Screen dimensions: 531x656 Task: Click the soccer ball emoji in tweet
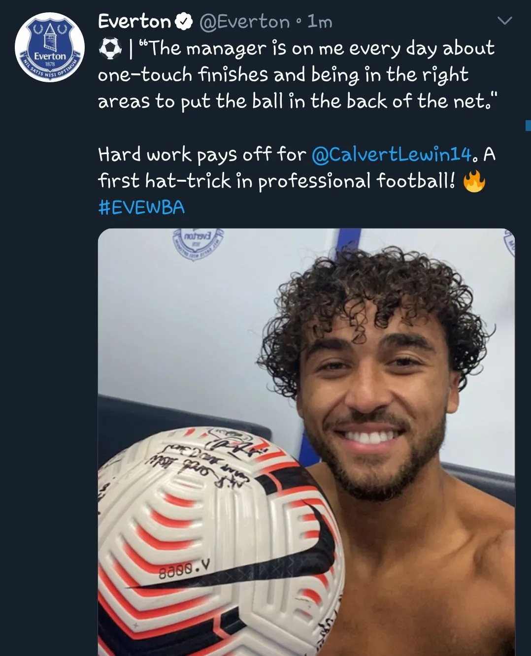(x=110, y=49)
